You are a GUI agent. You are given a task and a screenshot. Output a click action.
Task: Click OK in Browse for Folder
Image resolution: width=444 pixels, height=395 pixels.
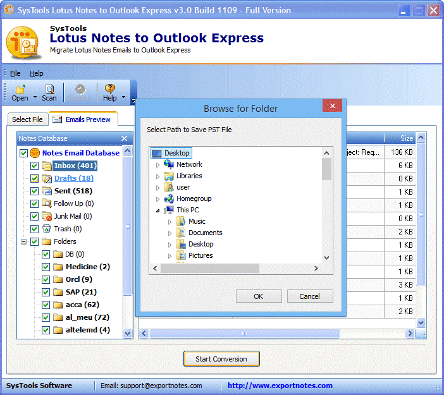pyautogui.click(x=259, y=296)
